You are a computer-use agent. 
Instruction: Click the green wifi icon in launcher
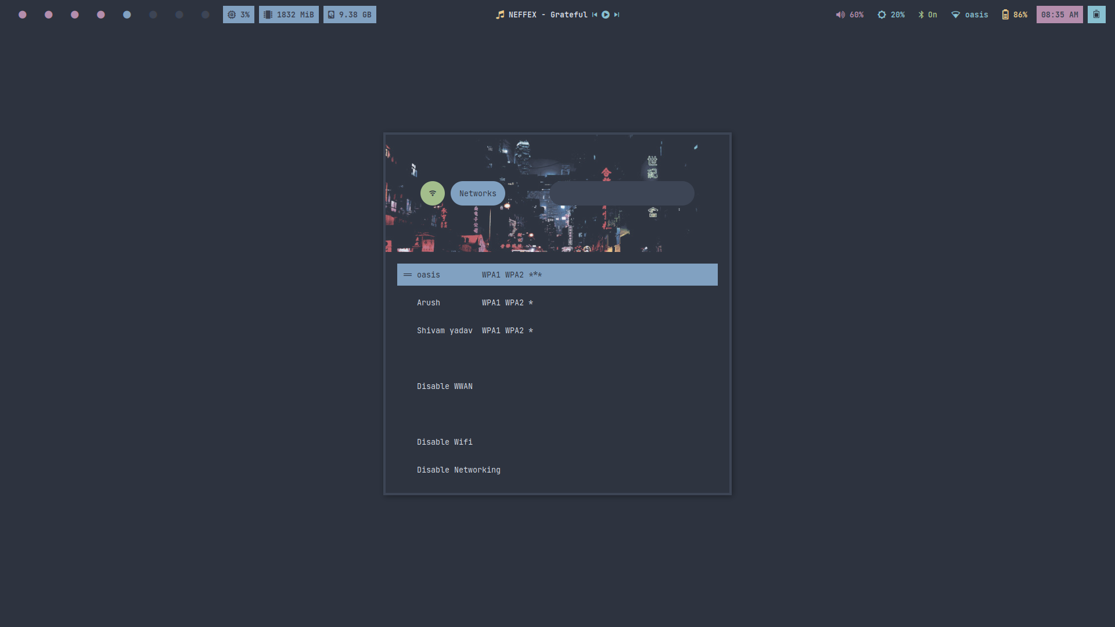point(432,193)
